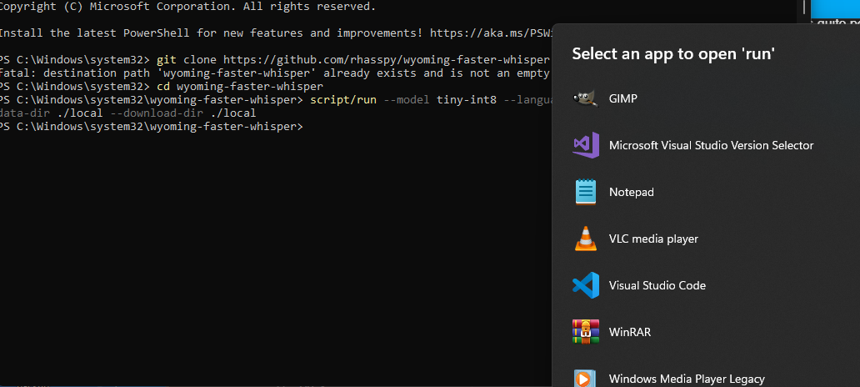Click the 'Select an app to open' heading

673,54
